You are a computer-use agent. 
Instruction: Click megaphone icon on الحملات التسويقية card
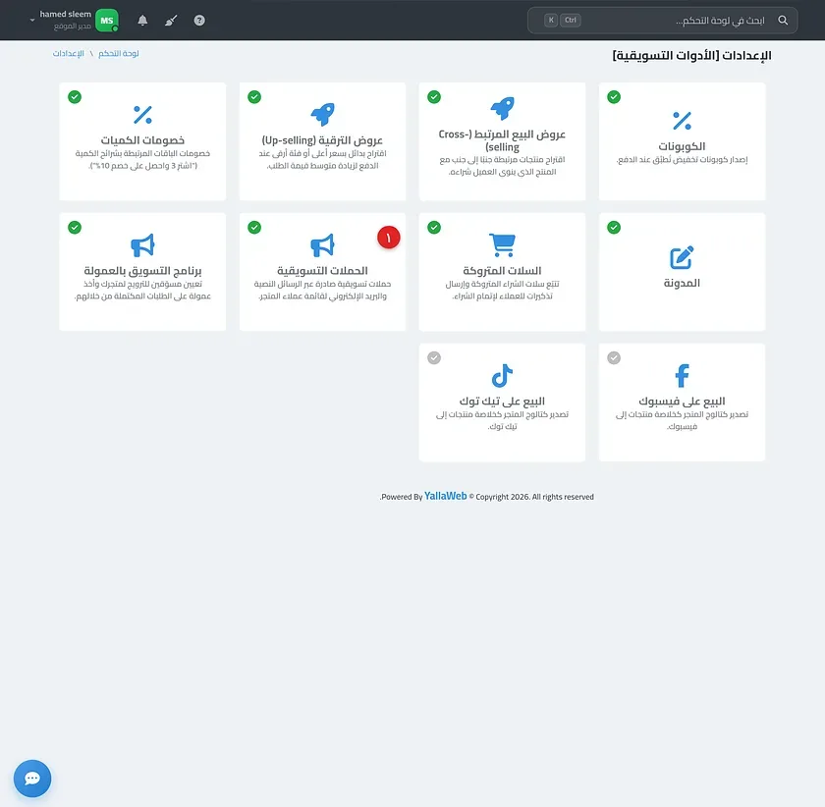[x=322, y=245]
